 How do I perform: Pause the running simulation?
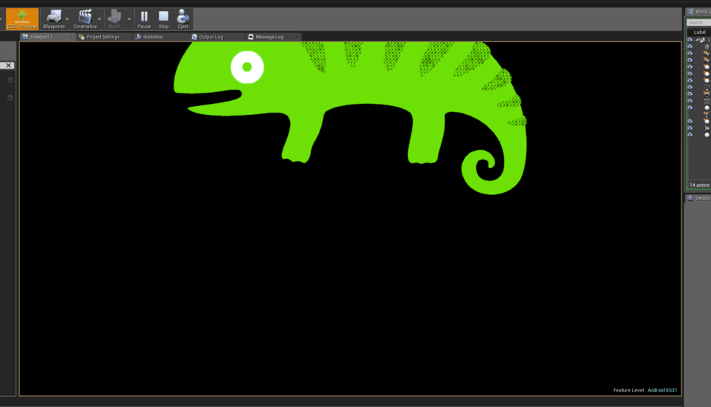click(144, 19)
